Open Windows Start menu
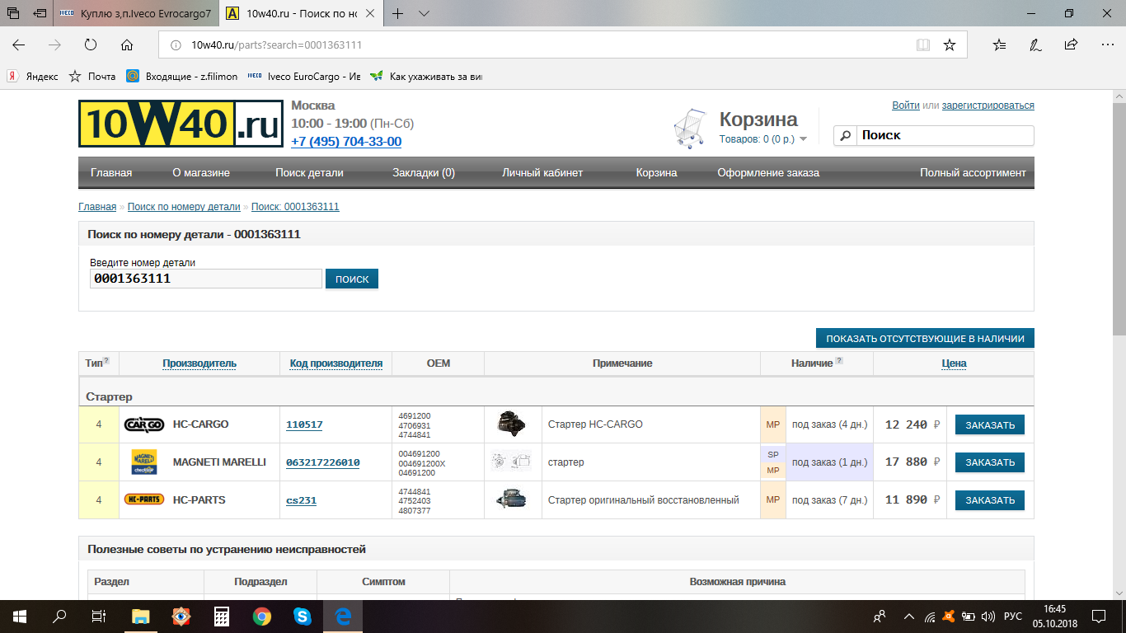 [19, 616]
